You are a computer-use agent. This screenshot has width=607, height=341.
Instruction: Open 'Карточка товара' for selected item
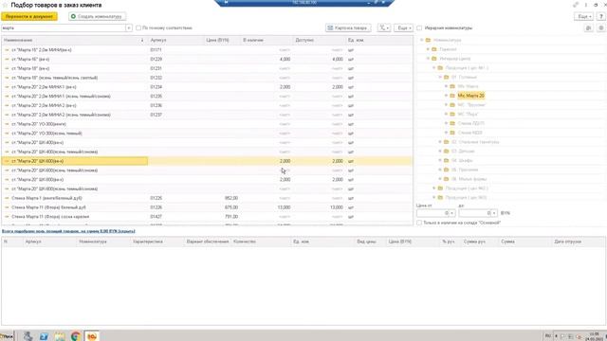(348, 27)
